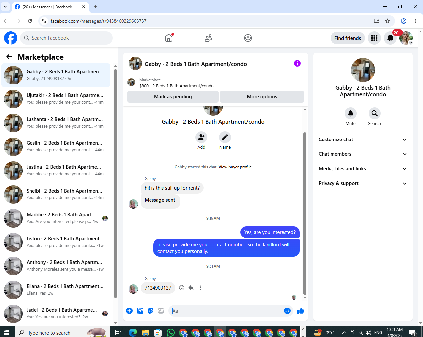
Task: Open the Groups icon in top navigation
Action: pyautogui.click(x=248, y=38)
